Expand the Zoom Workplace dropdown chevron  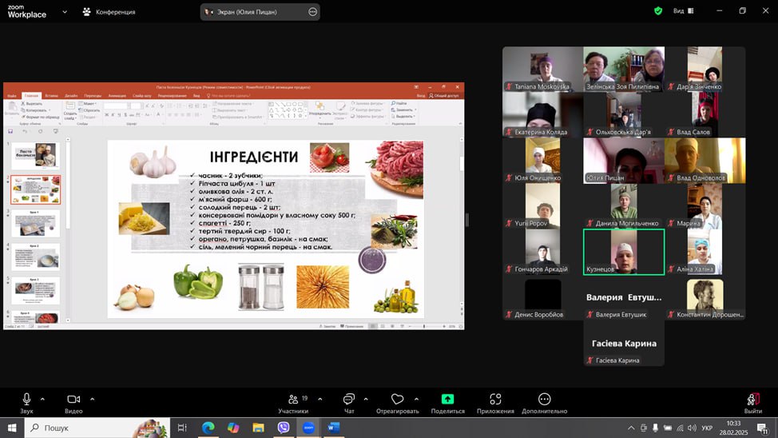[65, 12]
